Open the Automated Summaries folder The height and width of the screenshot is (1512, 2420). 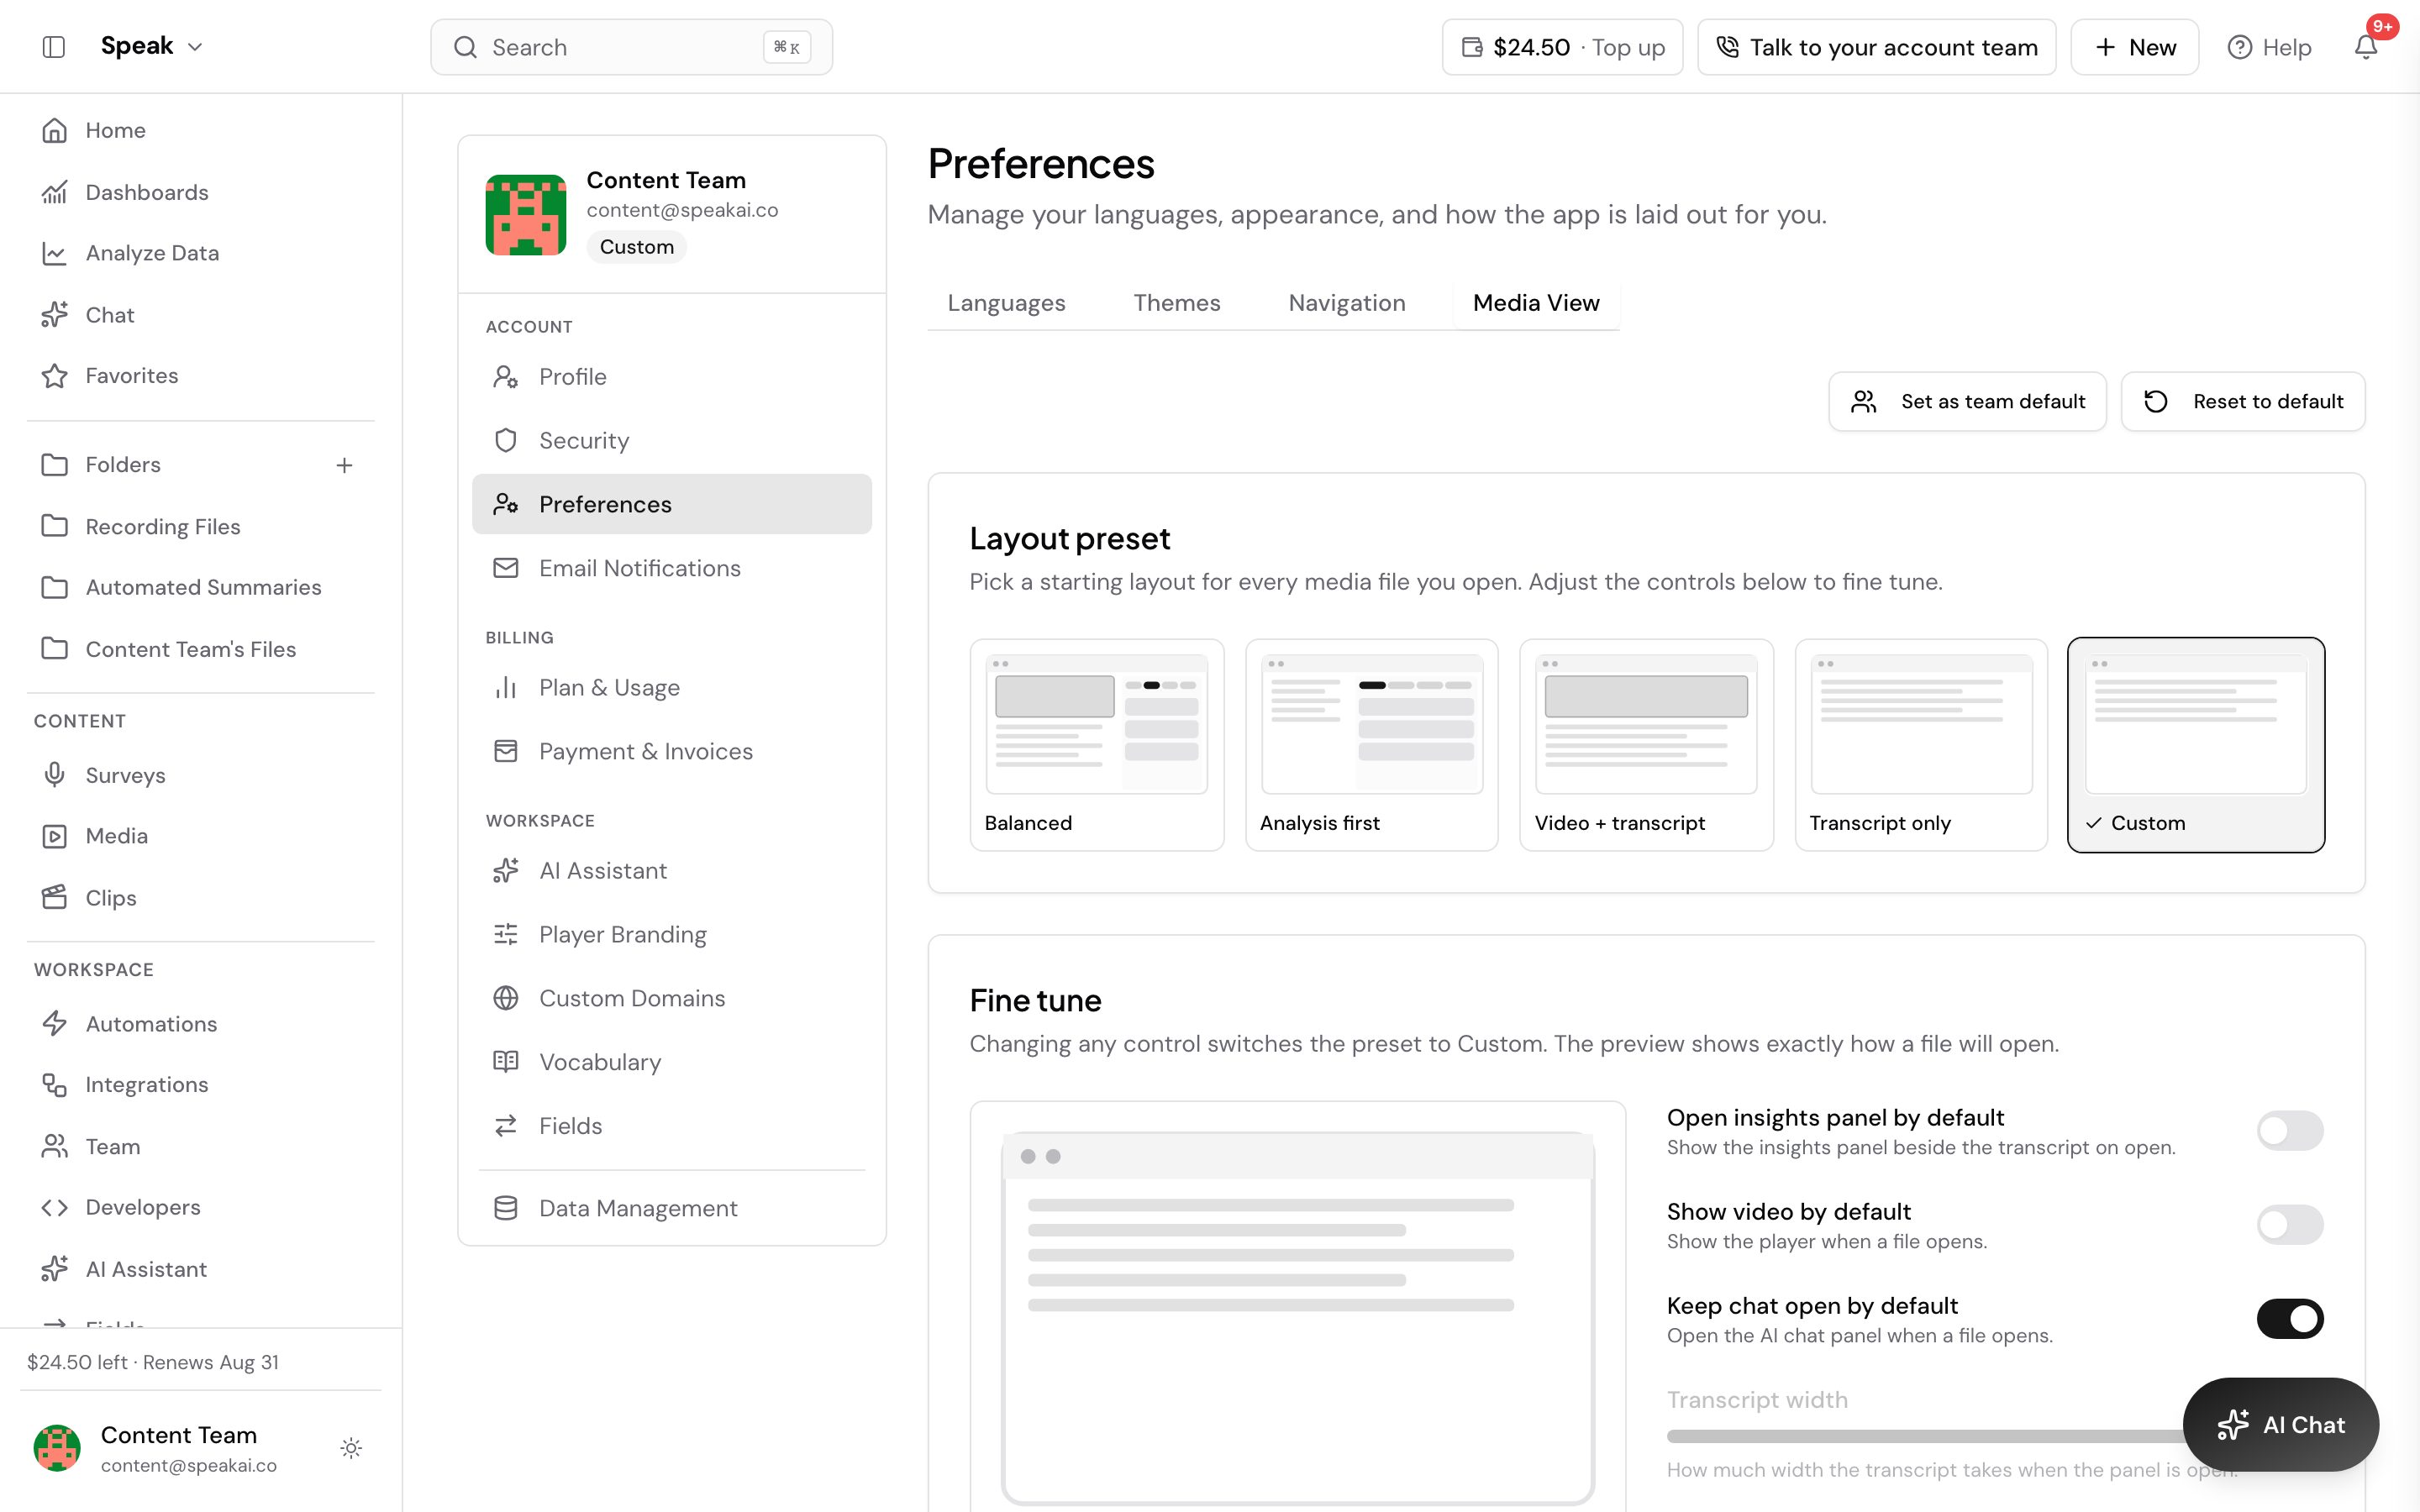tap(200, 587)
